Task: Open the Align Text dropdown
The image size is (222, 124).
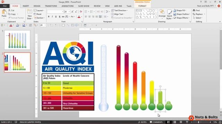Action: point(118,14)
